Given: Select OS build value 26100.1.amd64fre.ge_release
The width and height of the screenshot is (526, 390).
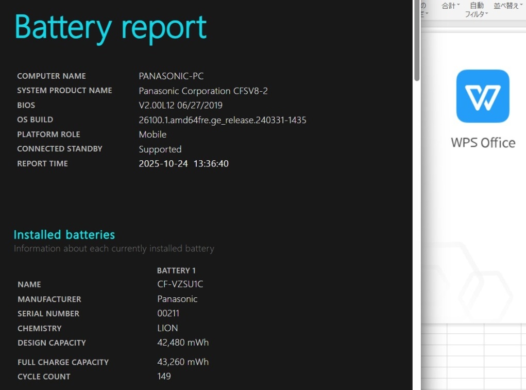Looking at the screenshot, I should point(223,120).
